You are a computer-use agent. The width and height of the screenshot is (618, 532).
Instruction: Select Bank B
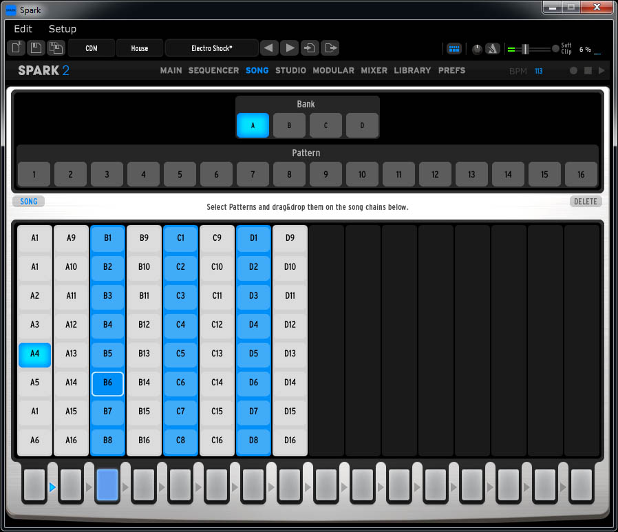[x=289, y=126]
